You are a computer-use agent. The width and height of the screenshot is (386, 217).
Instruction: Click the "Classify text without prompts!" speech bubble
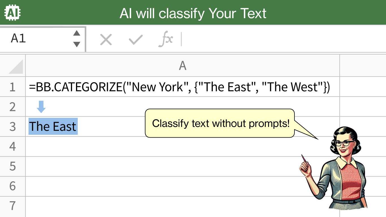pyautogui.click(x=220, y=123)
